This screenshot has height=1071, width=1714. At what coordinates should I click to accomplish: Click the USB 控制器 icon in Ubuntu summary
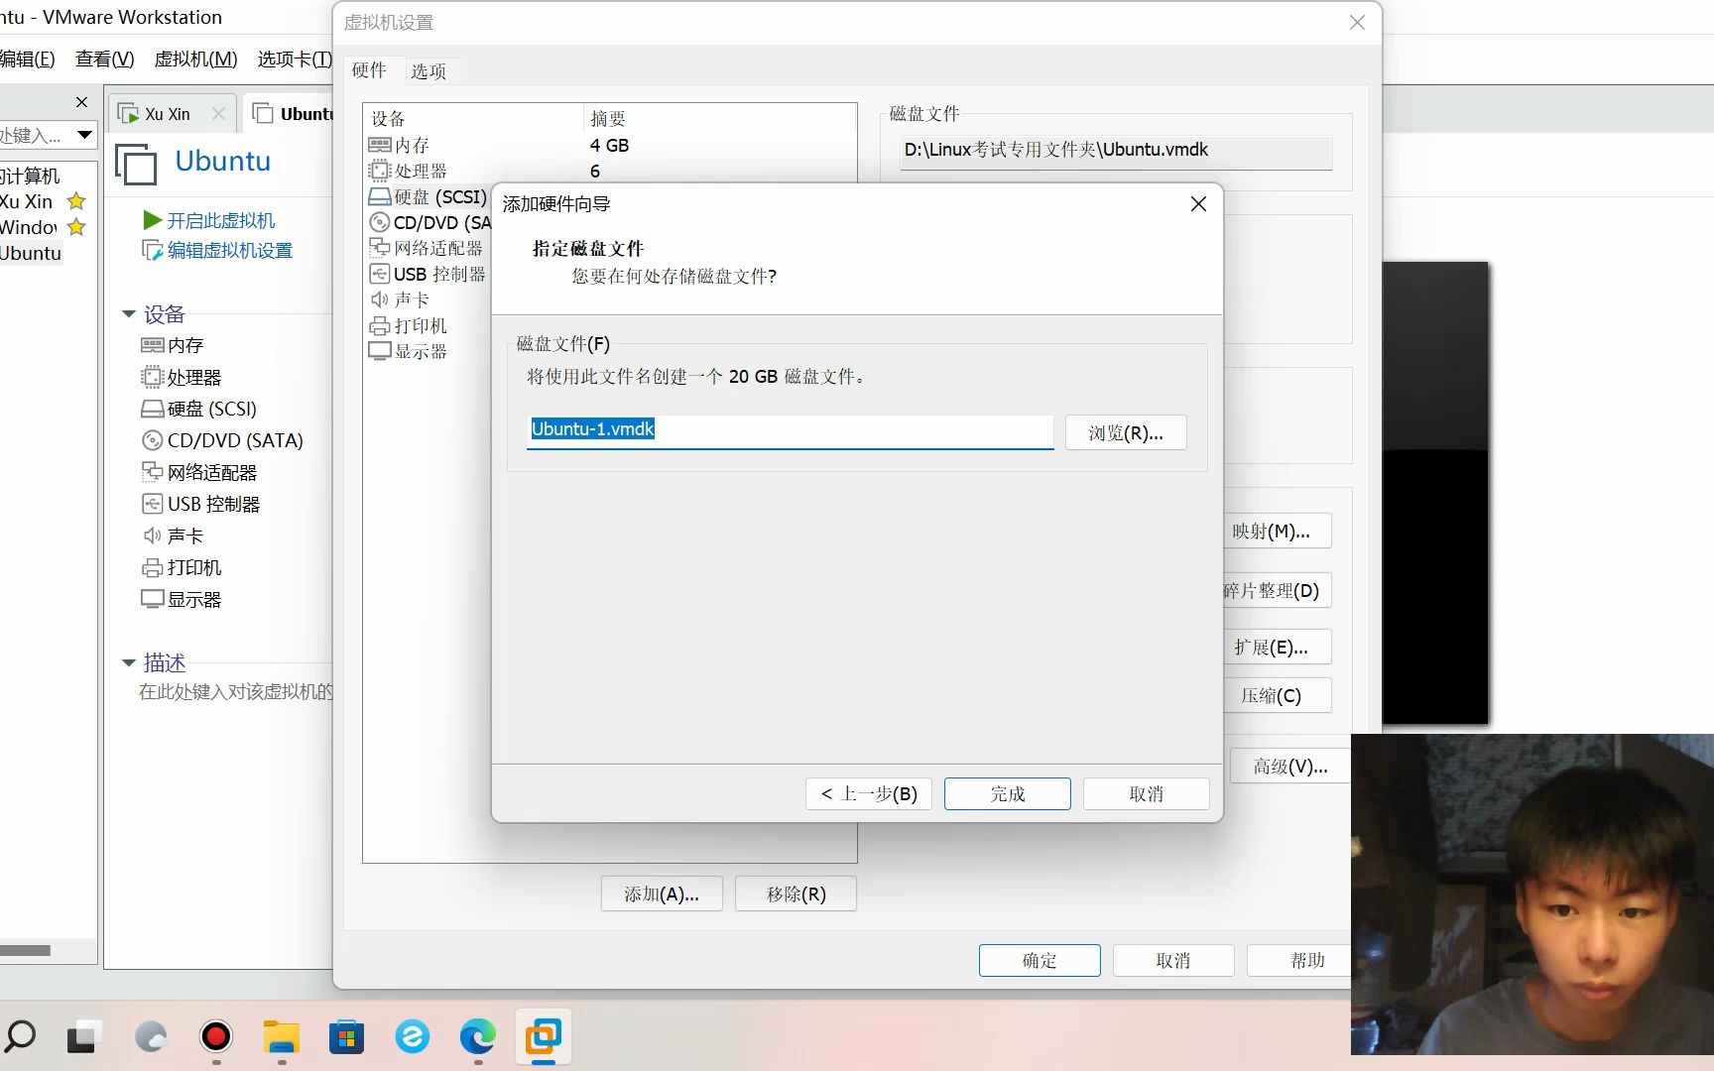pyautogui.click(x=152, y=504)
